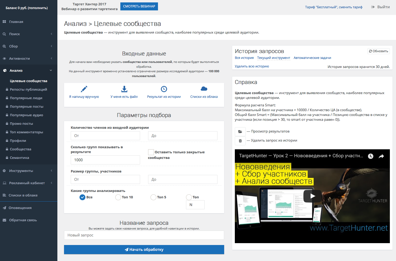Collapse the 'Анализ' sidebar section
This screenshot has width=396, height=261.
click(29, 71)
